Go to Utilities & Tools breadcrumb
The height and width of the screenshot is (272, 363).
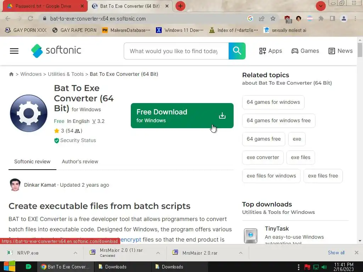pos(66,74)
